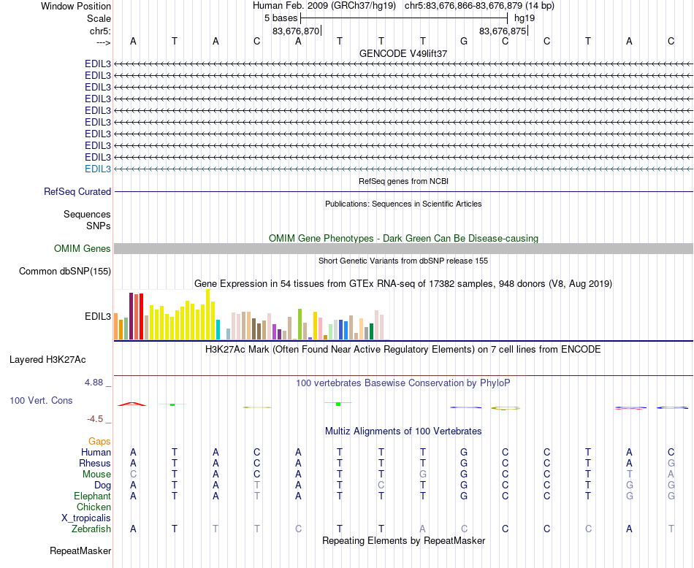Open the RefSeq genes from NCBI track title
Viewport: 694px width, 568px height.
click(x=403, y=181)
